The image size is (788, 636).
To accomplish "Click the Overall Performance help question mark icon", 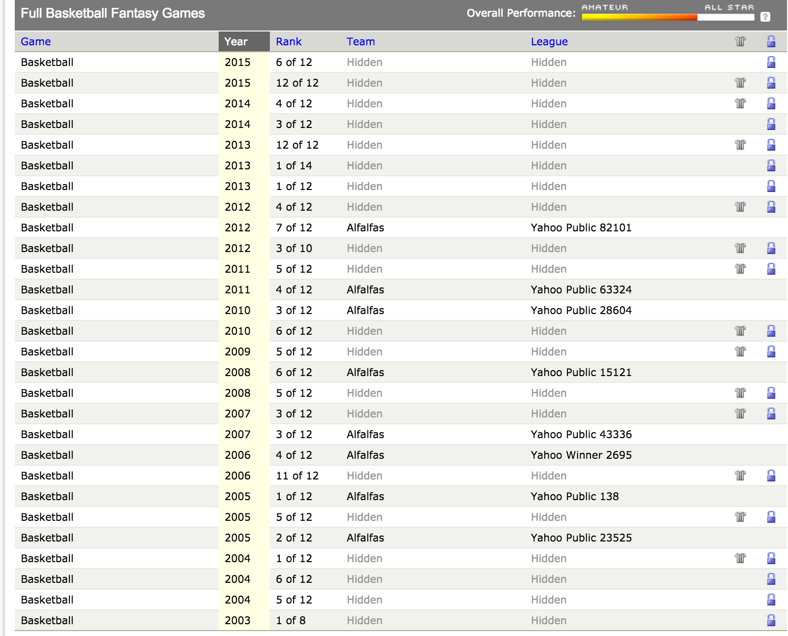I will click(x=765, y=17).
